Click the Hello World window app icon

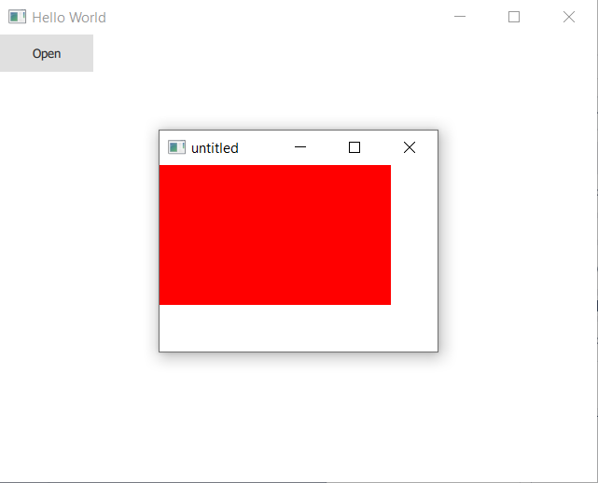[x=17, y=17]
